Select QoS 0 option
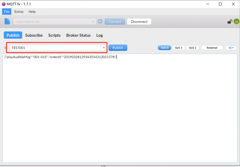240x167 pixels. [x=164, y=48]
